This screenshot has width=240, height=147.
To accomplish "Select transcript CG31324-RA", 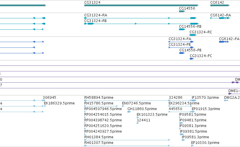I will (x=96, y=15).
